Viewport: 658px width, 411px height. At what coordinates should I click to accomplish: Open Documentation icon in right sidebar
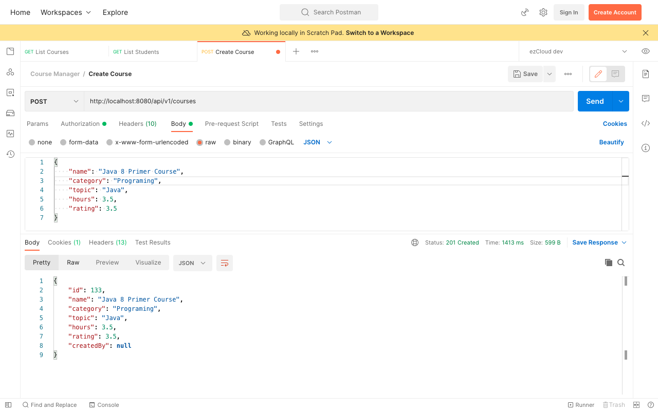pyautogui.click(x=646, y=74)
